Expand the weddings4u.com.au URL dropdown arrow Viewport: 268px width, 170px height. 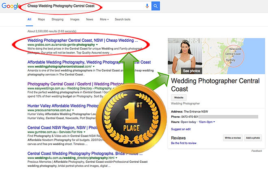pyautogui.click(x=117, y=158)
